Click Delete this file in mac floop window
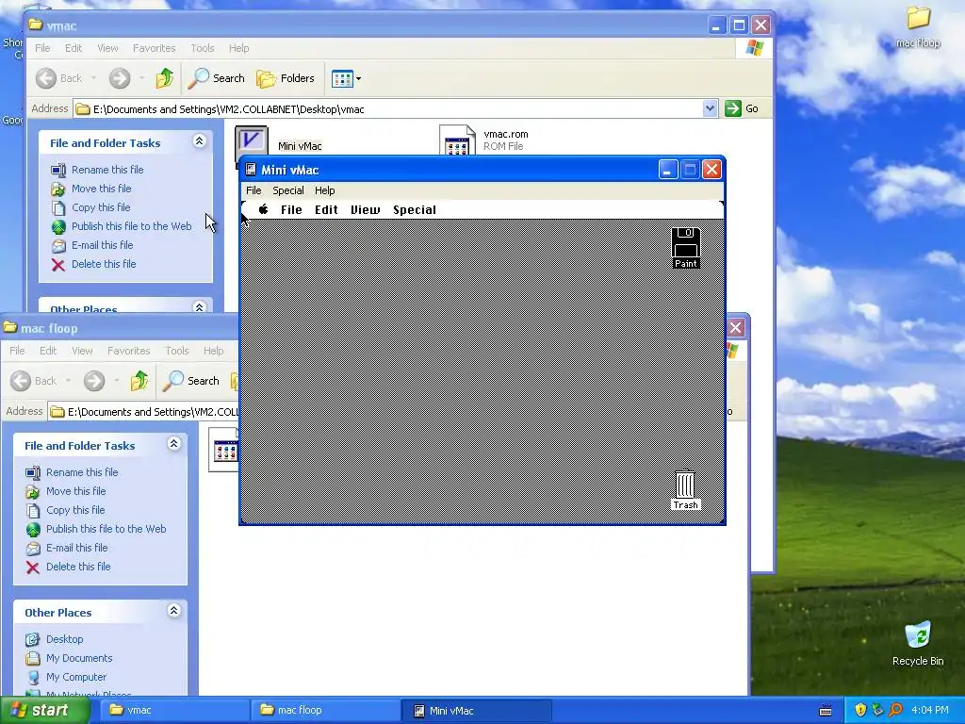Image resolution: width=965 pixels, height=724 pixels. click(78, 567)
